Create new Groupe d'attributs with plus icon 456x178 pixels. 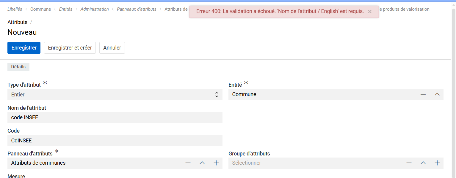[437, 163]
